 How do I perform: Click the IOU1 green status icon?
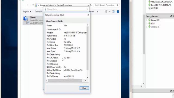point(150,23)
